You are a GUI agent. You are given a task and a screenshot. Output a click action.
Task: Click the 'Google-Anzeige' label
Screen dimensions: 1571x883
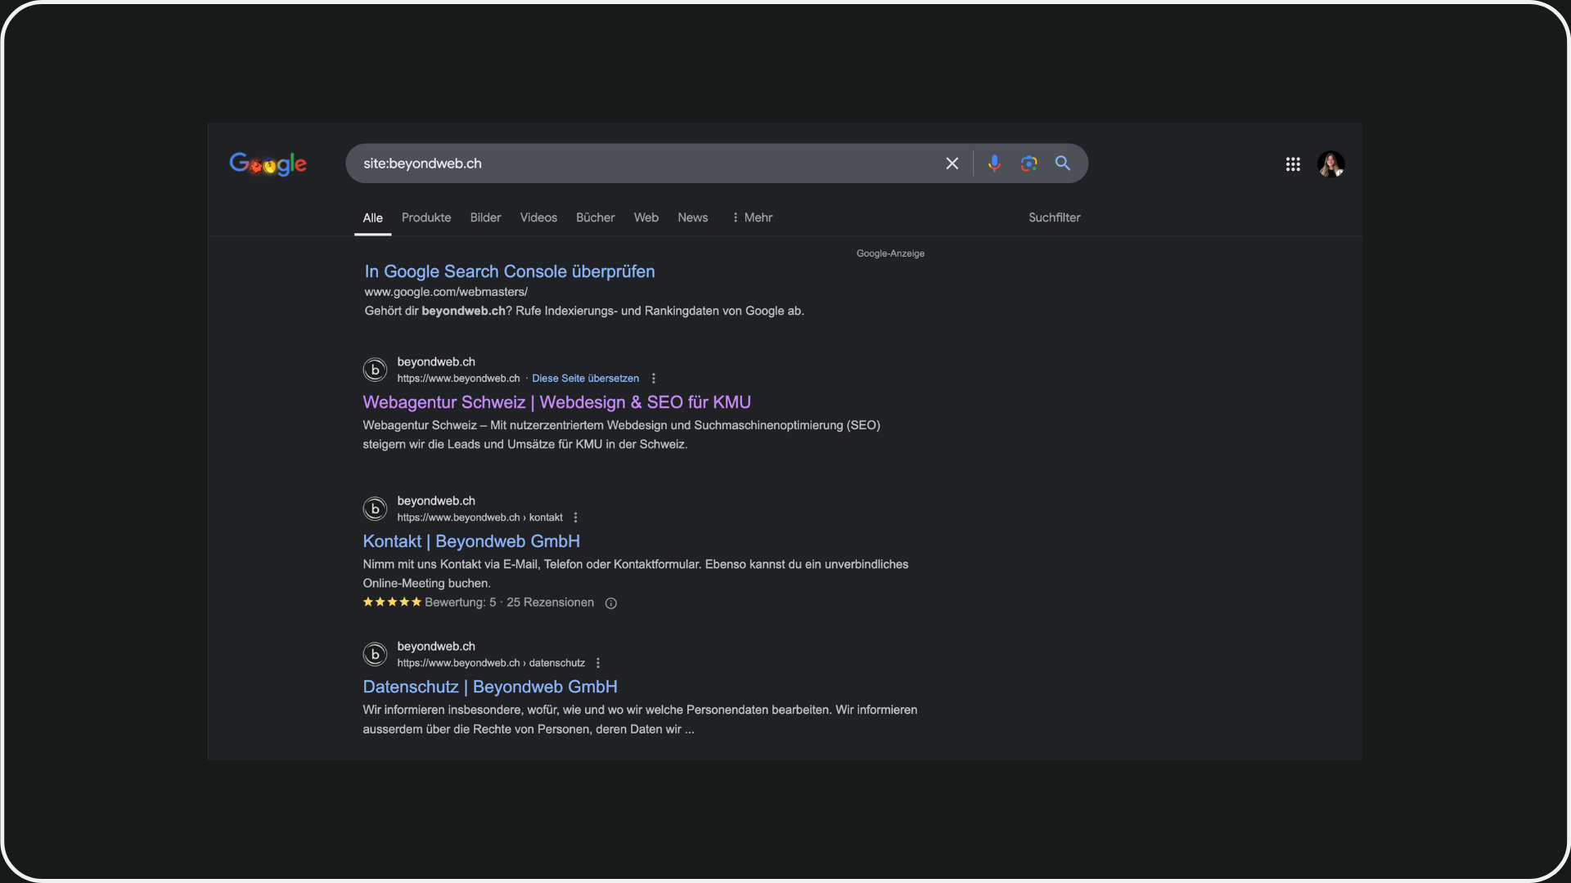coord(890,253)
